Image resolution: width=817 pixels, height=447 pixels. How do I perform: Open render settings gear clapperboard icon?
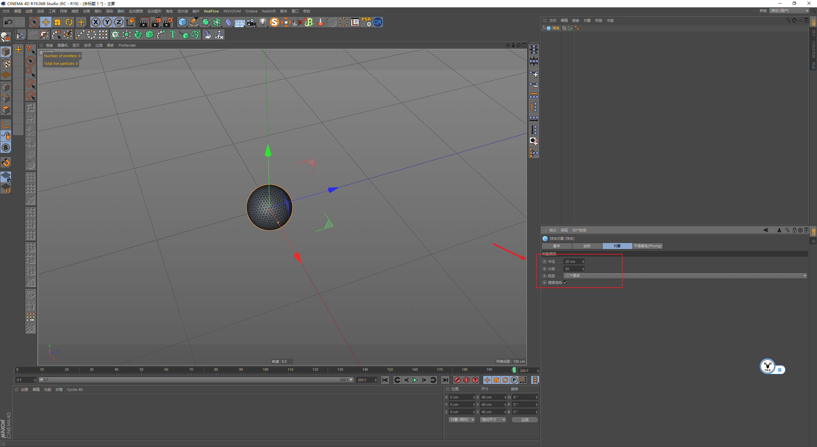pyautogui.click(x=168, y=22)
